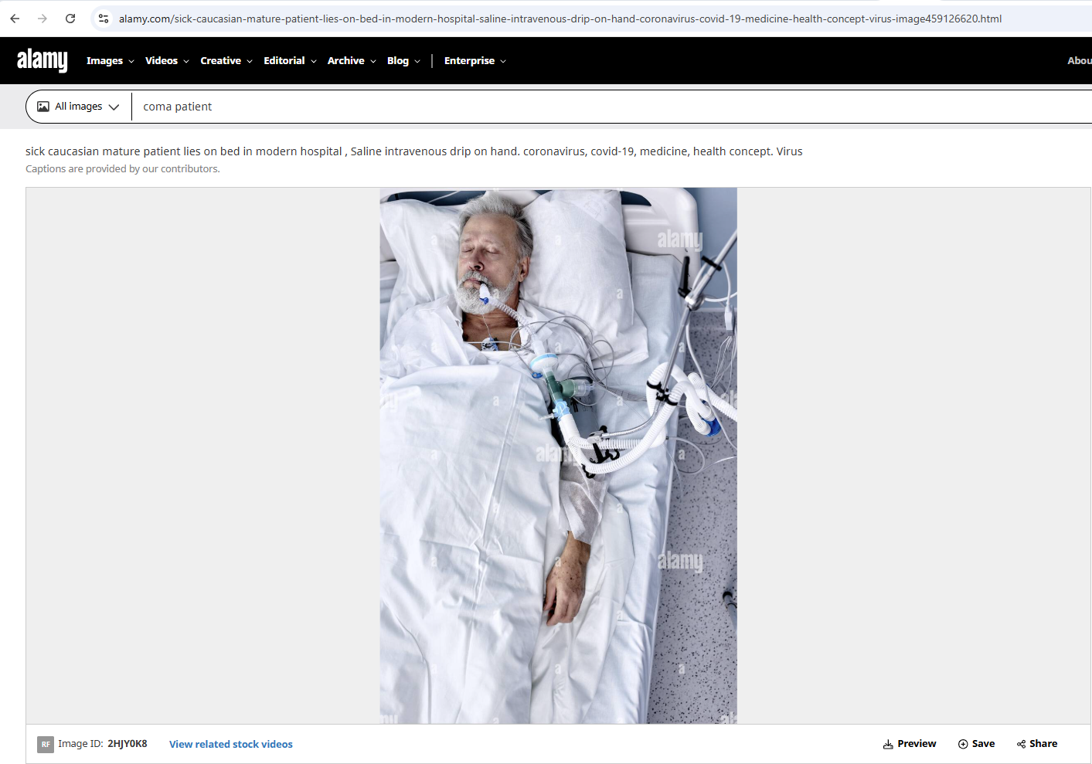This screenshot has width=1092, height=764.
Task: Click the search field containing coma patient
Action: 541,107
